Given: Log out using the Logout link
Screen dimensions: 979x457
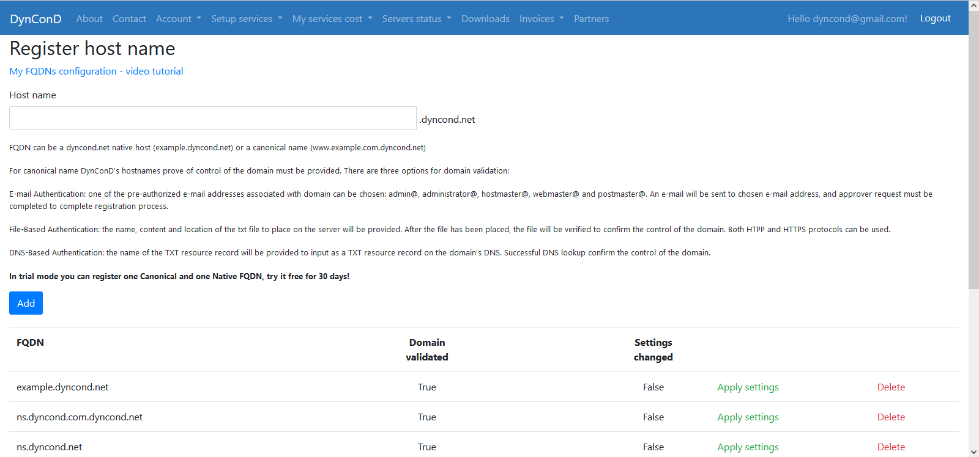Looking at the screenshot, I should point(935,18).
